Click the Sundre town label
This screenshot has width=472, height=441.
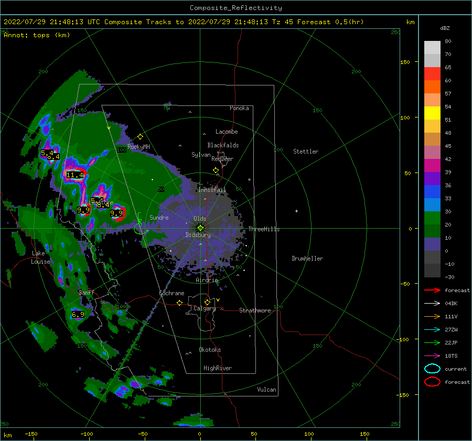[159, 217]
